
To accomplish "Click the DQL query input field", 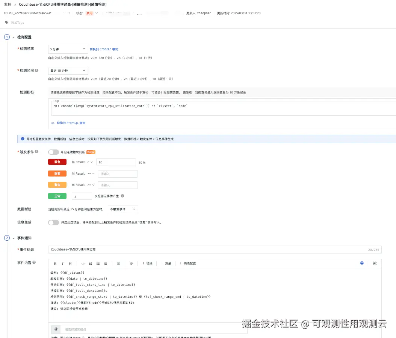I will [223, 108].
